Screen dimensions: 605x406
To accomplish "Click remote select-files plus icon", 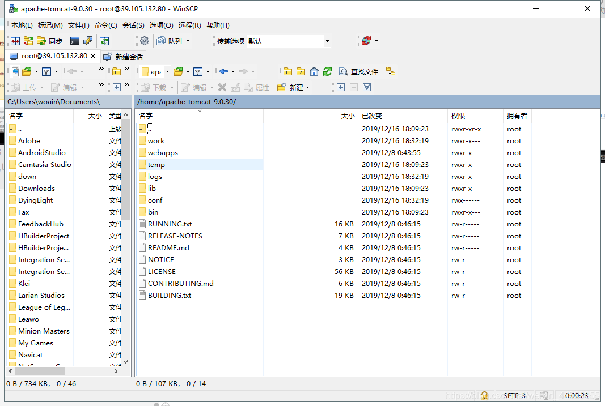I will coord(341,87).
